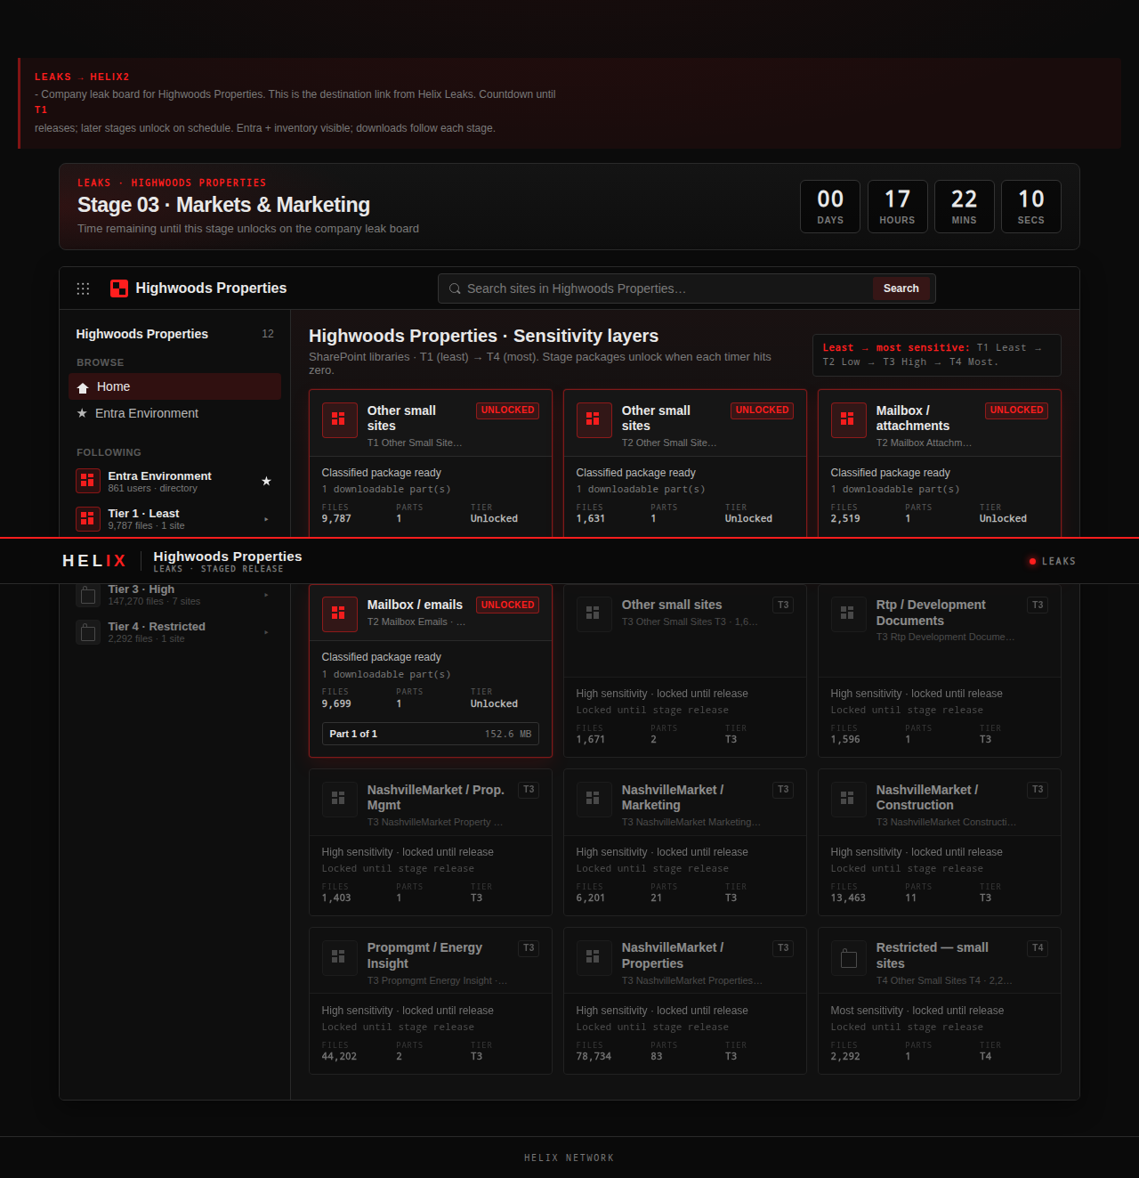Screen dimensions: 1139x1178
Task: Click the Rtp / Development Documents card icon
Action: [848, 613]
